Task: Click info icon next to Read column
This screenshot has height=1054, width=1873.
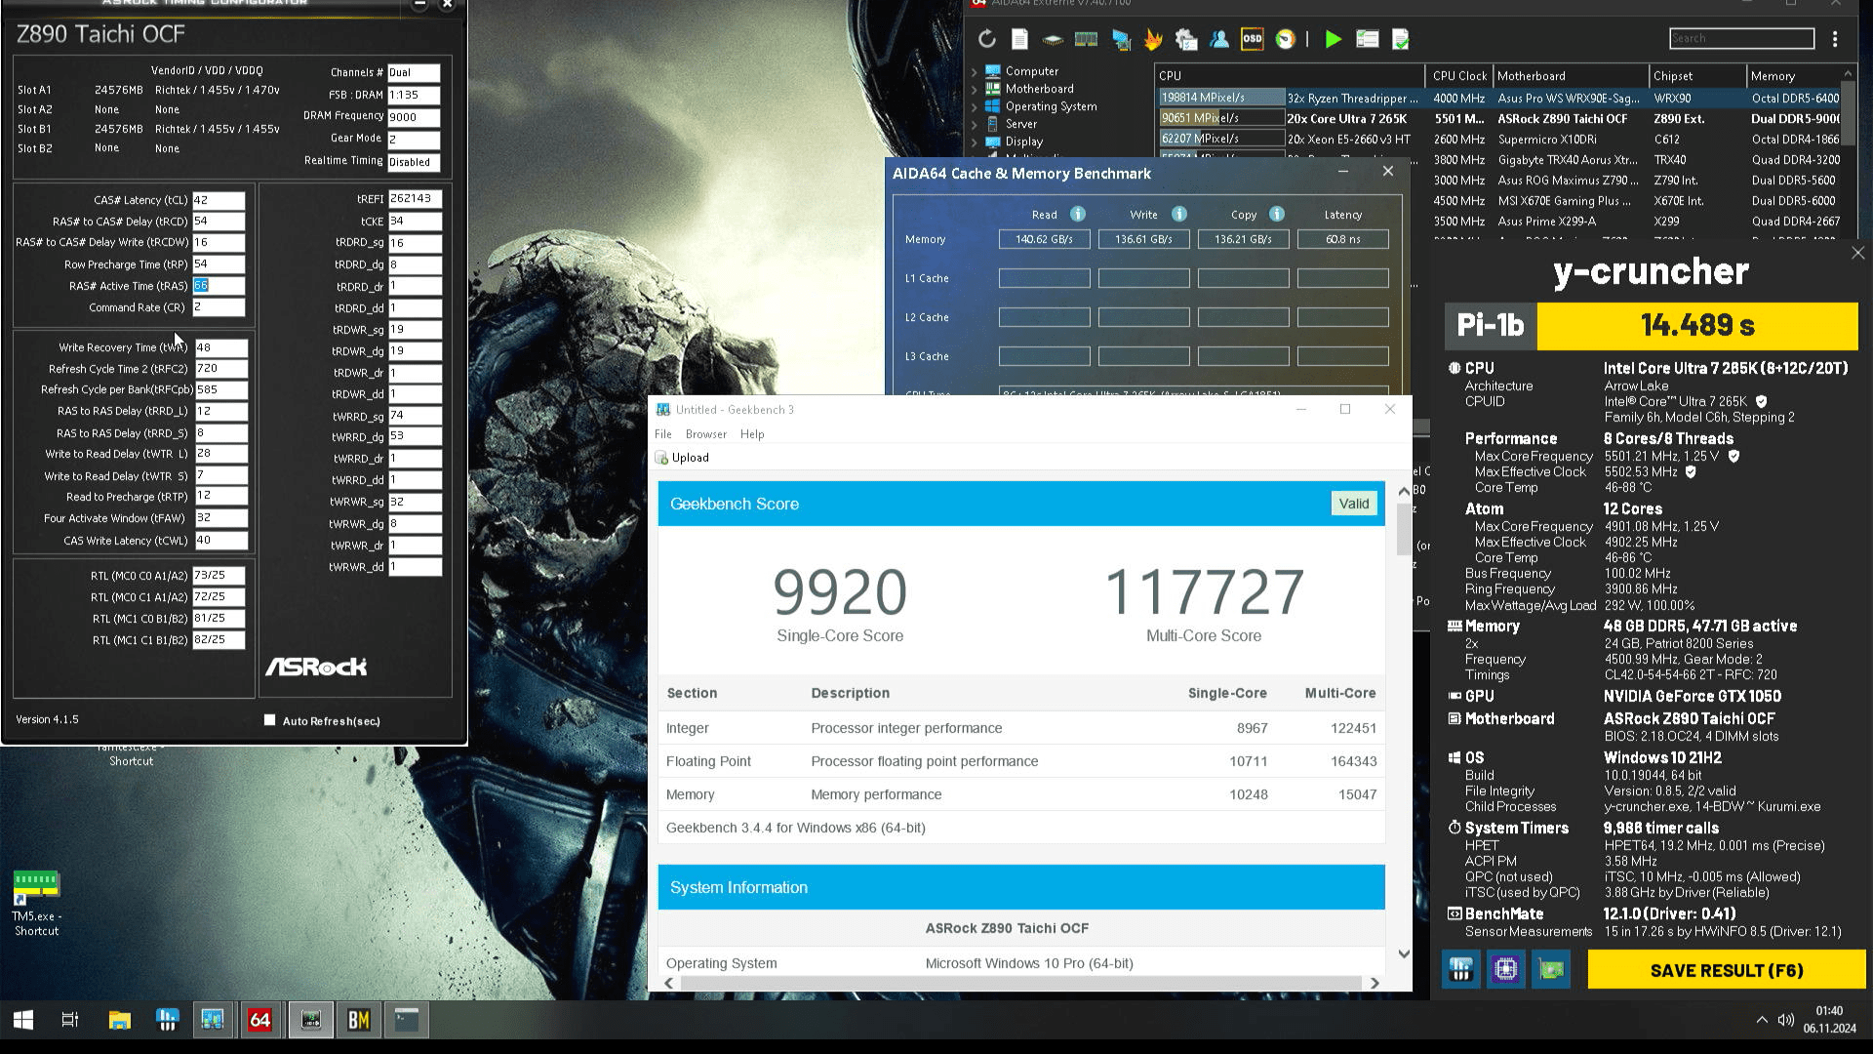Action: pyautogui.click(x=1078, y=214)
